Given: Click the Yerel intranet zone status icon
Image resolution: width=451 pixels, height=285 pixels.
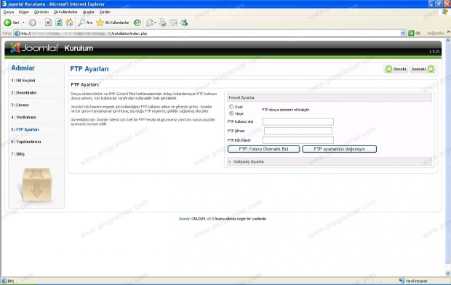Looking at the screenshot, I should [x=402, y=281].
